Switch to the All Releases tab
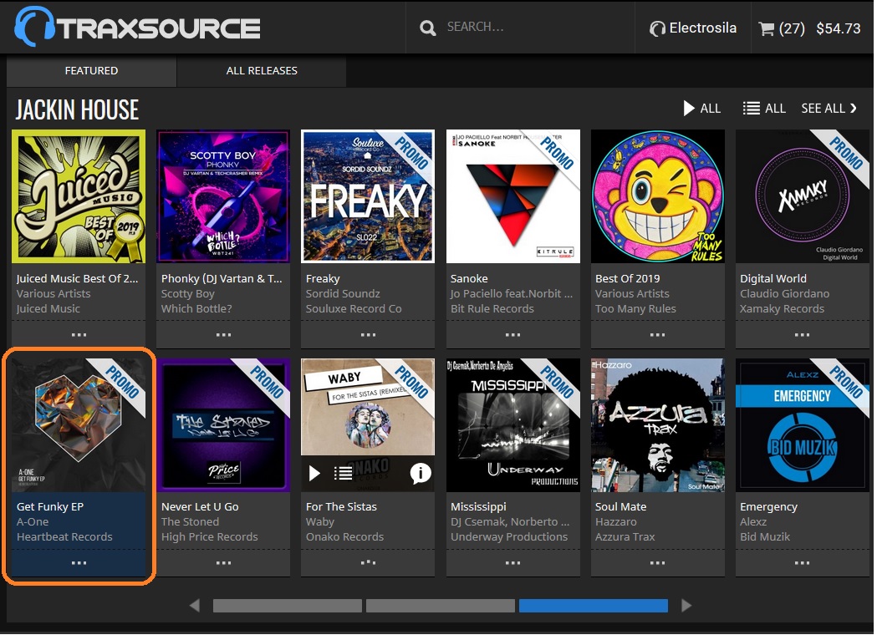The width and height of the screenshot is (877, 635). [261, 70]
